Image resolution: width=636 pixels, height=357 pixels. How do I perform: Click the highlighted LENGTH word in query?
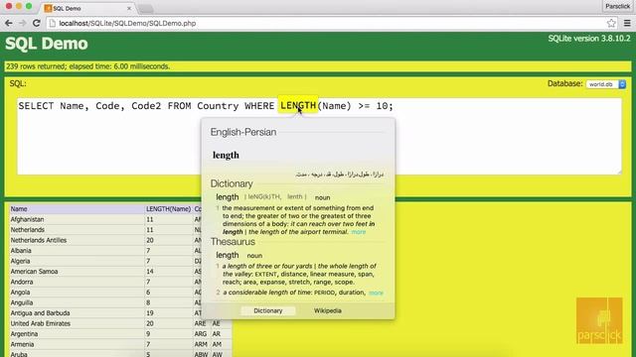coord(298,106)
